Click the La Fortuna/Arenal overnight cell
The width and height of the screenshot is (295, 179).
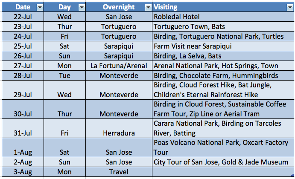pyautogui.click(x=119, y=66)
